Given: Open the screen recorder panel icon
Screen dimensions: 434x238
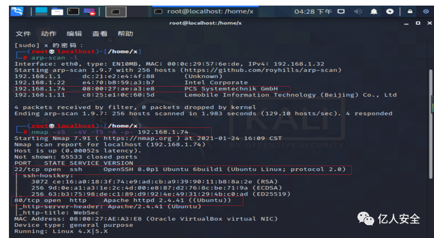Looking at the screenshot, I should click(89, 12).
